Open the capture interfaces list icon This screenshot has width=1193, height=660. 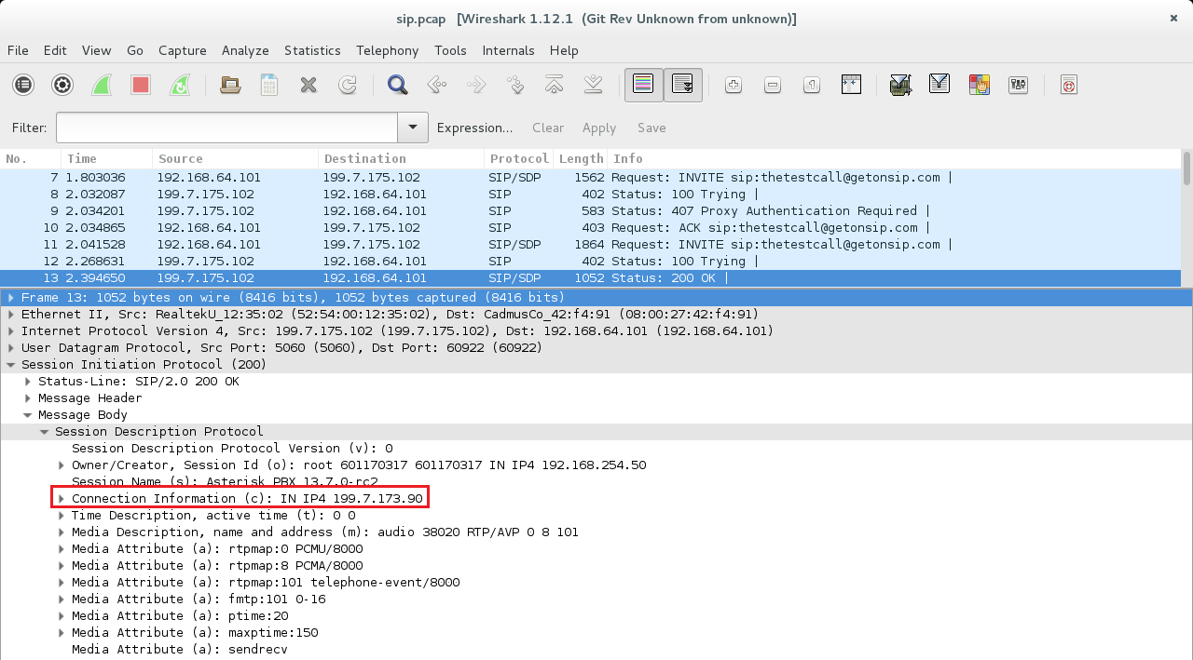(x=23, y=85)
